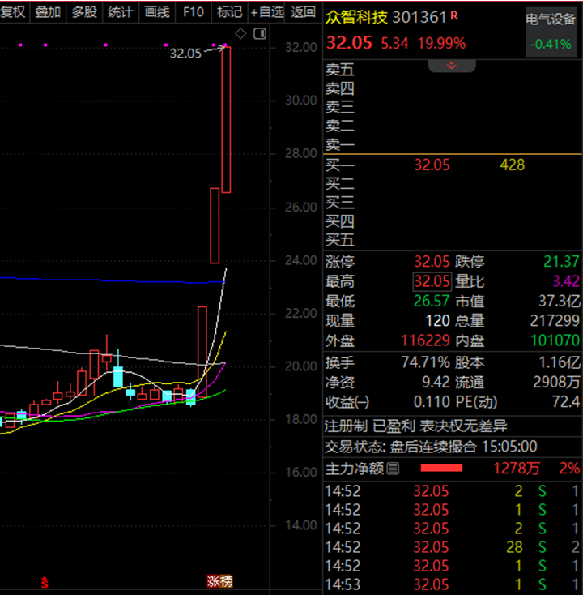Expand order book with red double-chevron
This screenshot has height=595, width=583.
coord(452,66)
